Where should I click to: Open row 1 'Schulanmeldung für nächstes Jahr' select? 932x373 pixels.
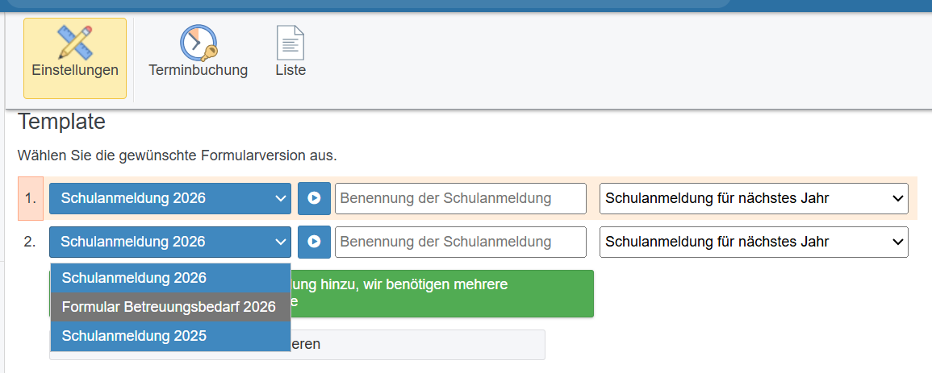click(x=753, y=198)
